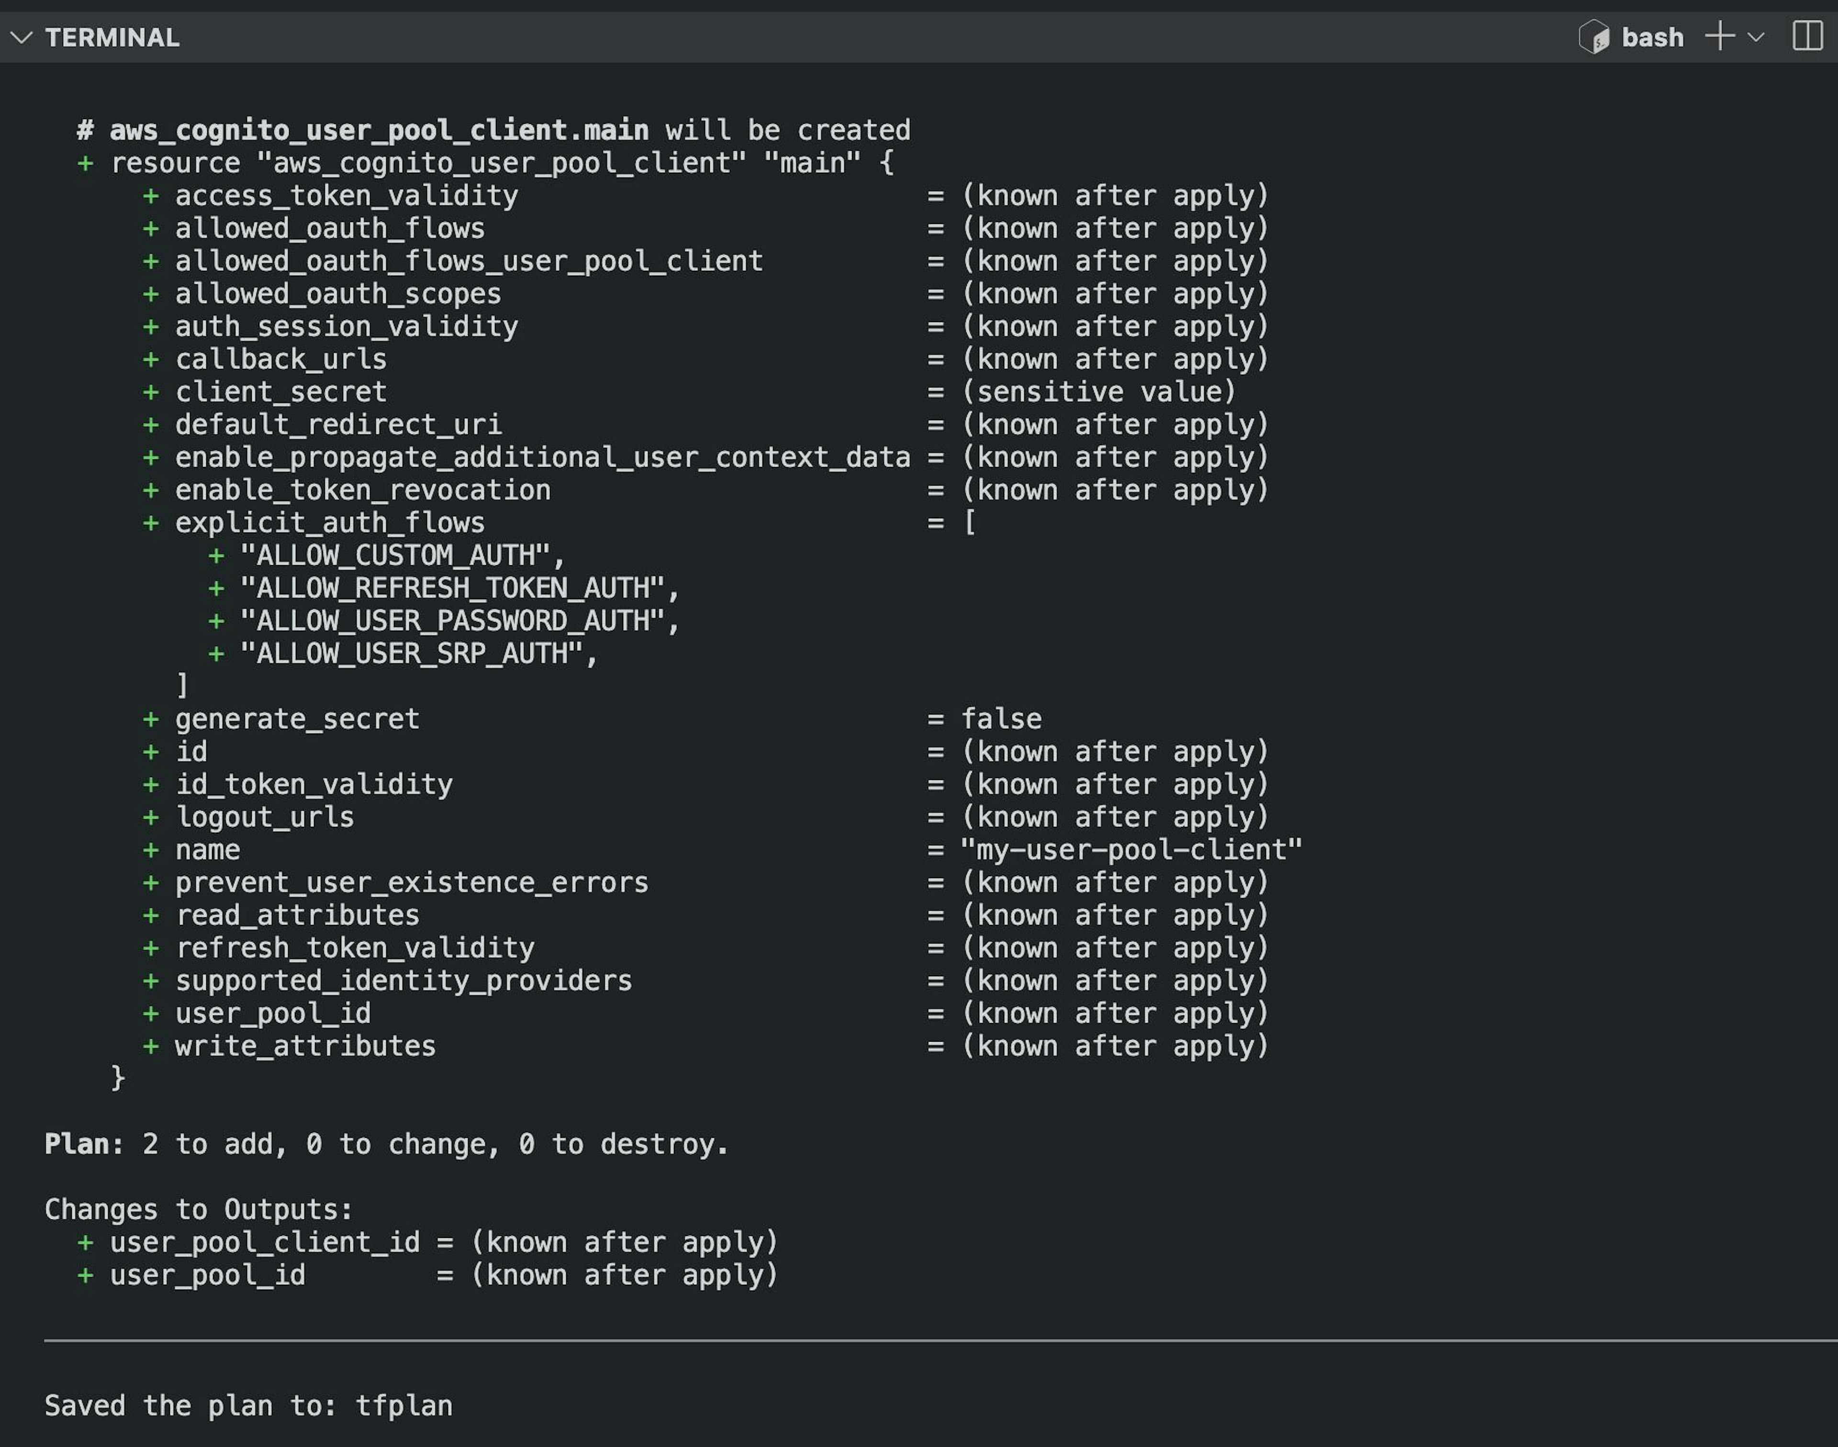1838x1447 pixels.
Task: Select the callback_urls attribute
Action: click(280, 359)
